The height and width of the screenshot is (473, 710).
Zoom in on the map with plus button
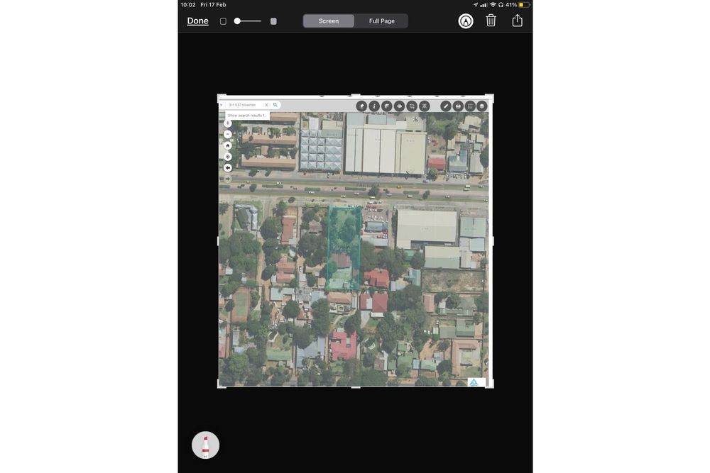228,123
